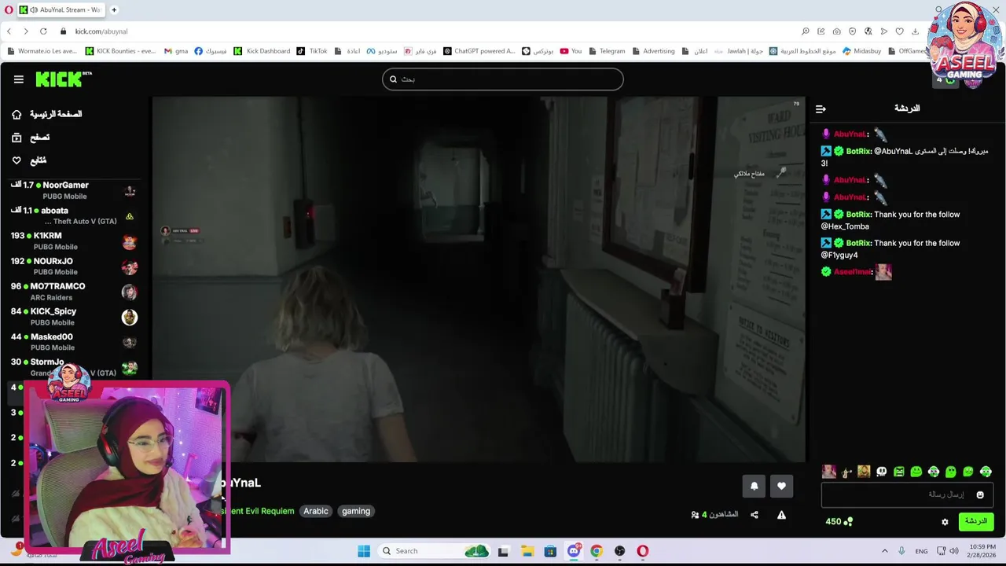The image size is (1006, 566).
Task: Report the stream via the warning icon
Action: tap(781, 515)
